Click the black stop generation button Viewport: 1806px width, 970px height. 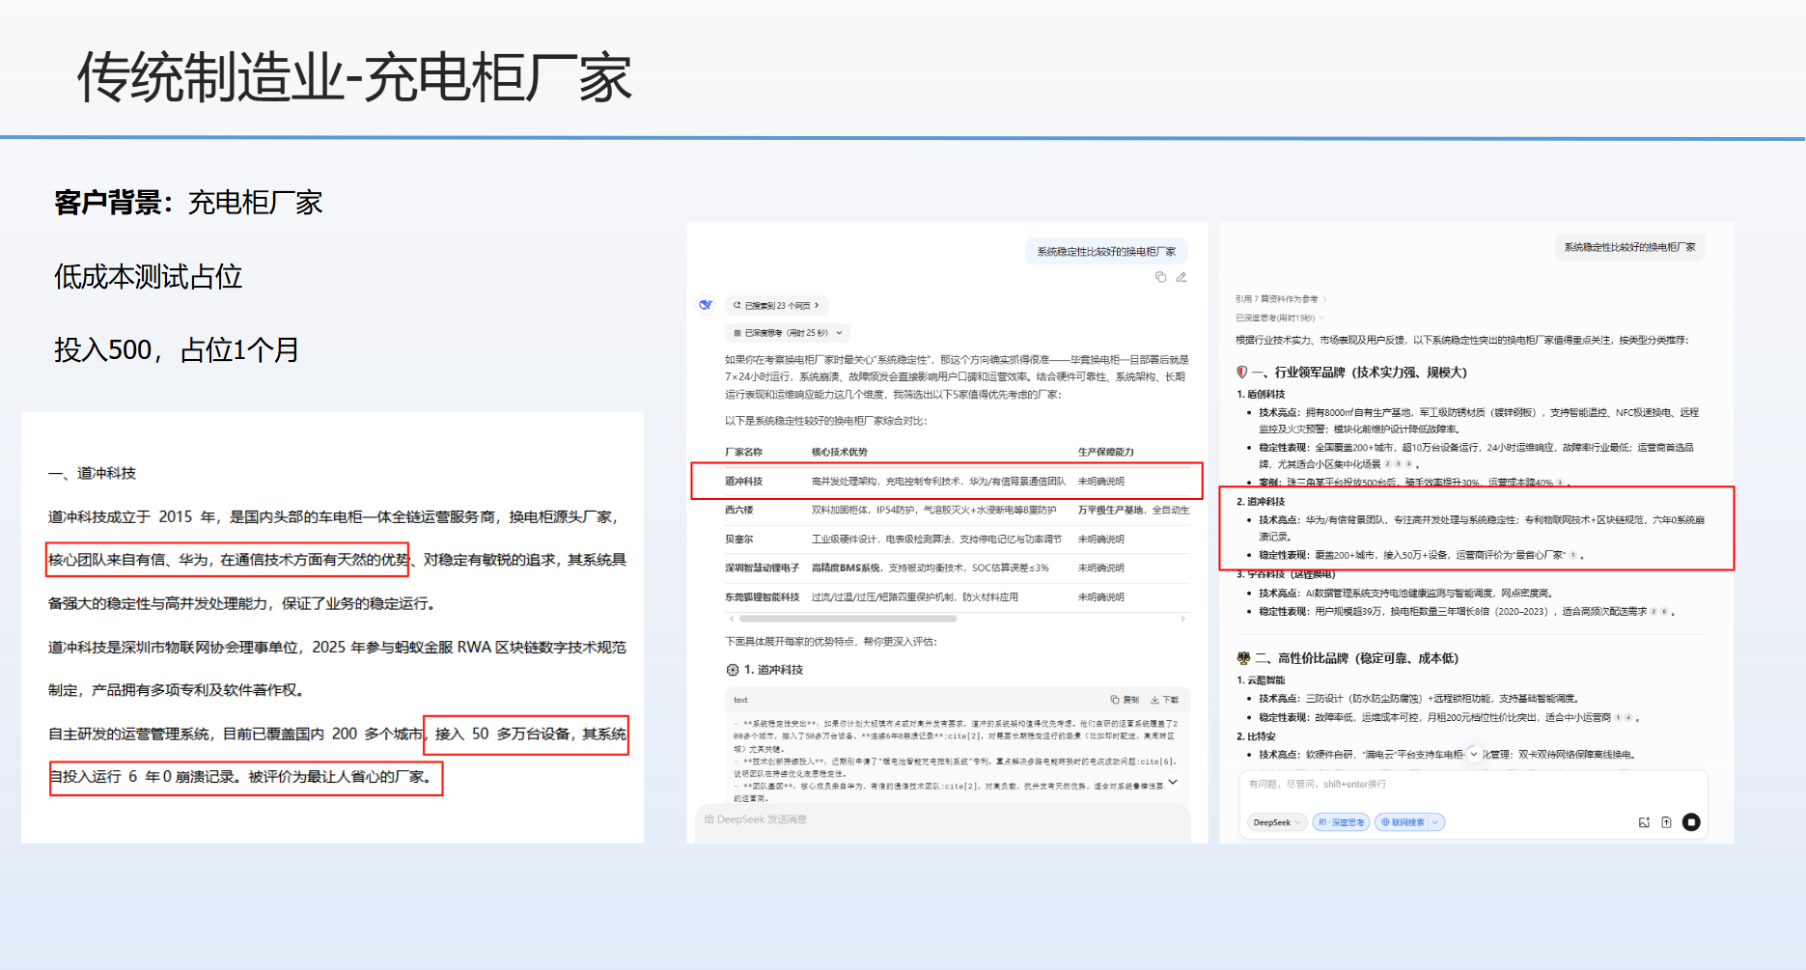1691,822
